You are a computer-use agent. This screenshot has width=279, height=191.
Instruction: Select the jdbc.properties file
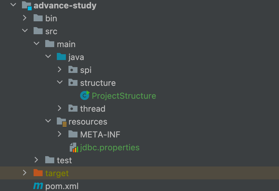(x=109, y=148)
